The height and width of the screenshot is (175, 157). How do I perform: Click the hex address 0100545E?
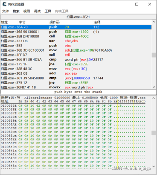(x=9, y=166)
